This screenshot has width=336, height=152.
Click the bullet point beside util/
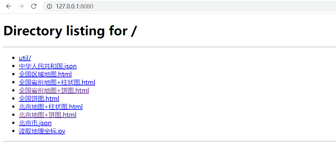click(x=14, y=58)
